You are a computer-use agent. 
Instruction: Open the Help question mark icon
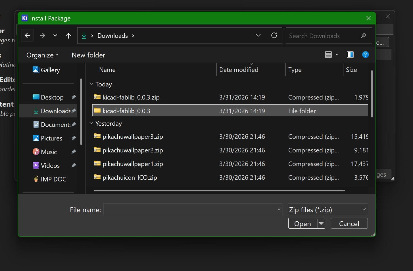[366, 55]
